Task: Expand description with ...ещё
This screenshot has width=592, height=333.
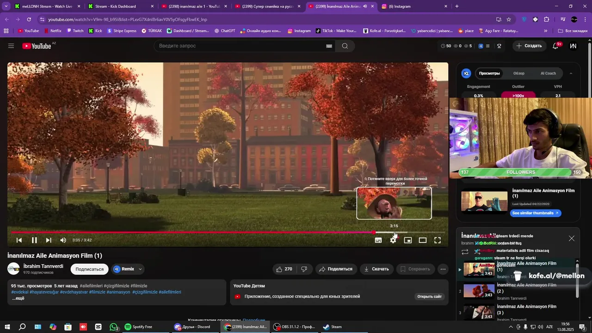Action: click(18, 298)
